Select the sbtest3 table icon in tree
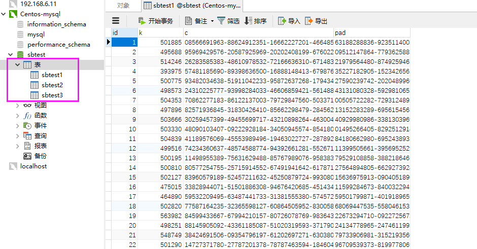 pos(35,95)
